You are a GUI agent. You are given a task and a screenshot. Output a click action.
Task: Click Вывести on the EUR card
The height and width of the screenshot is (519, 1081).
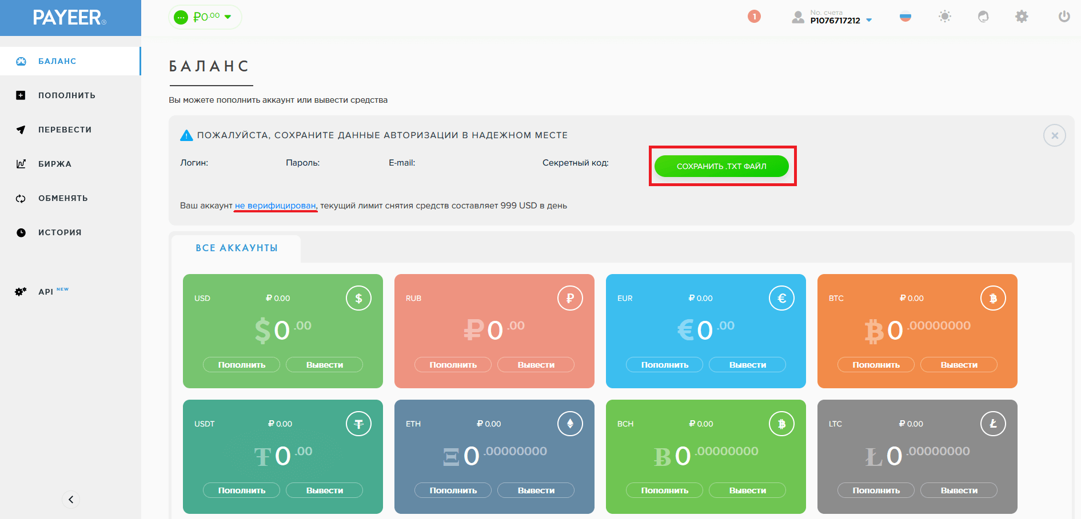pos(747,365)
